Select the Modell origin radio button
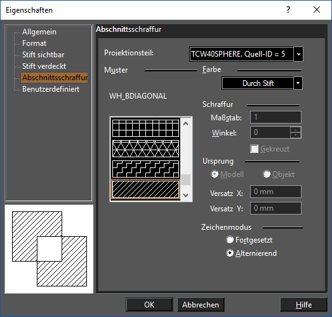 coord(215,174)
